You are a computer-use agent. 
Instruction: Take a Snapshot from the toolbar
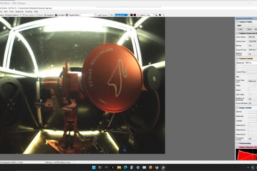pos(49,15)
